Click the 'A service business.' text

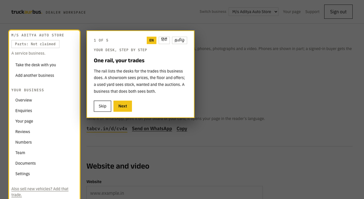tap(28, 53)
